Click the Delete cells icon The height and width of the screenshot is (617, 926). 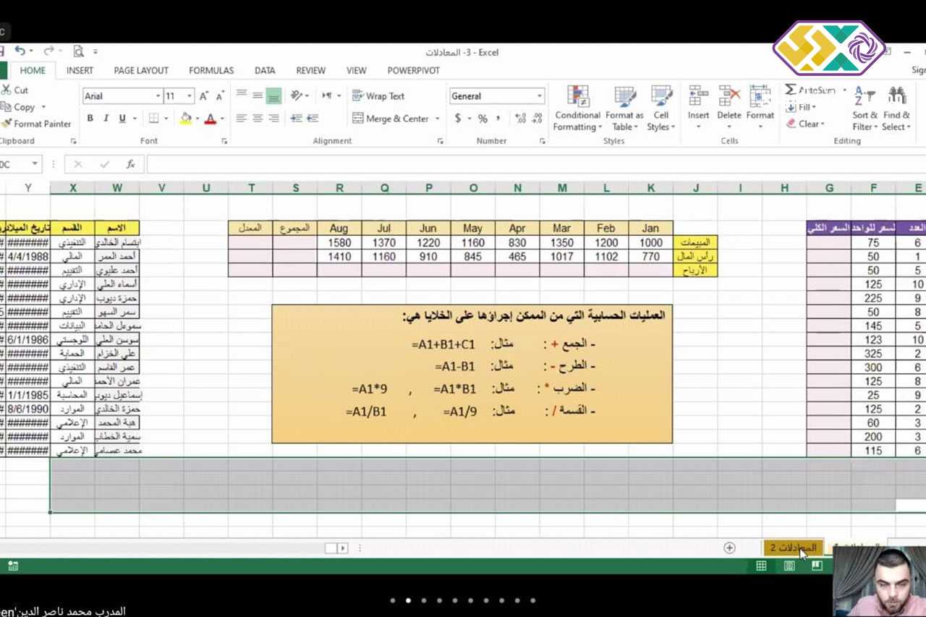point(729,98)
